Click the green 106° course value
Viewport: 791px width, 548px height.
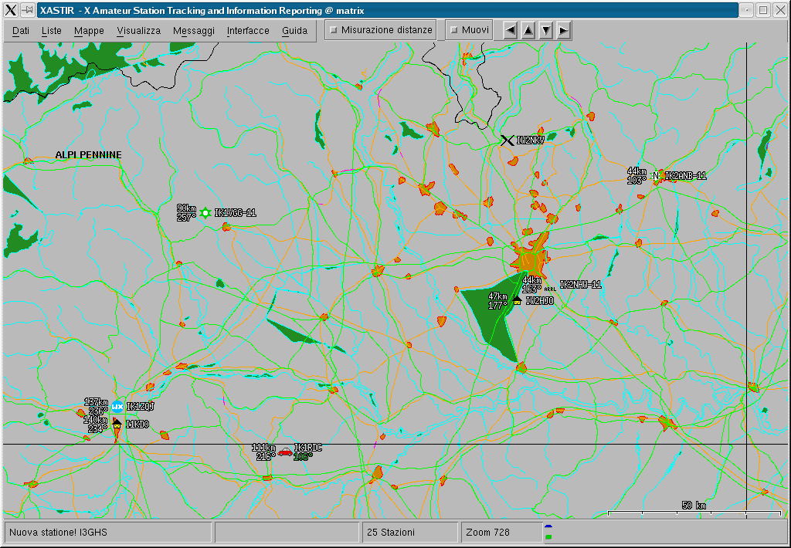[x=303, y=457]
